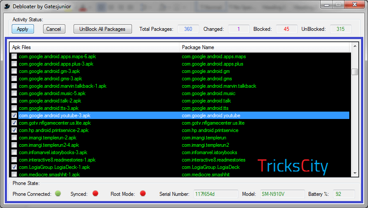Uncheck com.google.android.youtube-3.apk checkbox
Viewport: 368px width, 208px height.
pos(14,116)
